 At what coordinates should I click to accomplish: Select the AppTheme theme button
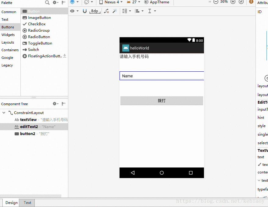(156, 2)
